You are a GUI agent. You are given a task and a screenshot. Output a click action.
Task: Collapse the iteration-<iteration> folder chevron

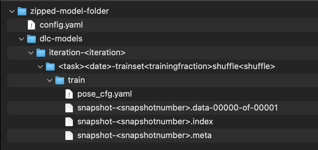click(x=31, y=53)
